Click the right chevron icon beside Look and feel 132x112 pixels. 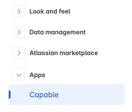click(x=19, y=12)
